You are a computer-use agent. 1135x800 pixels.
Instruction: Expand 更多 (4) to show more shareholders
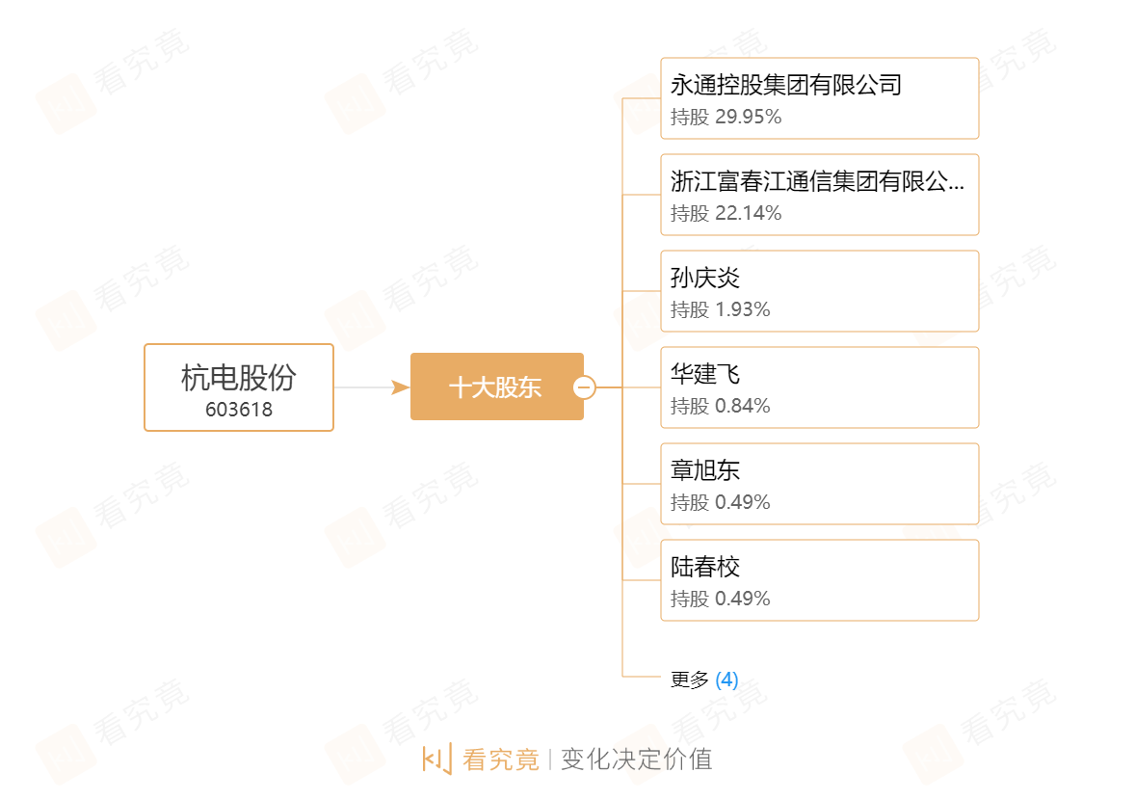pyautogui.click(x=704, y=680)
